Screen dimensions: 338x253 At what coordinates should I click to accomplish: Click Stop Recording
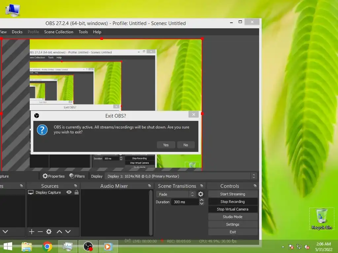tap(233, 202)
